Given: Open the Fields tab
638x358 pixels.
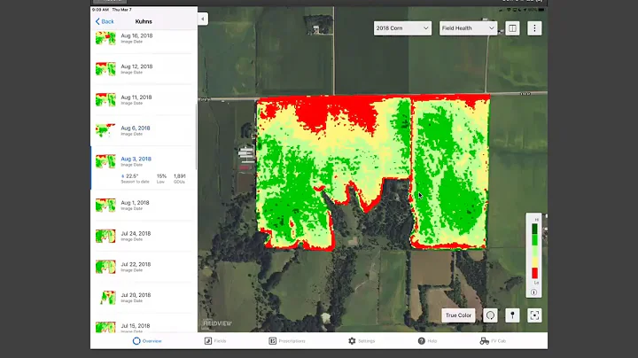Looking at the screenshot, I should 215,341.
